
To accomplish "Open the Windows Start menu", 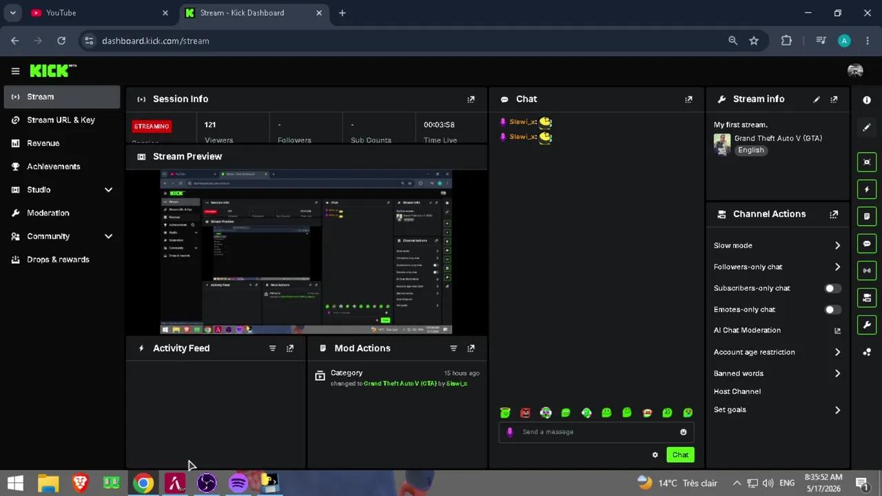I will point(15,483).
